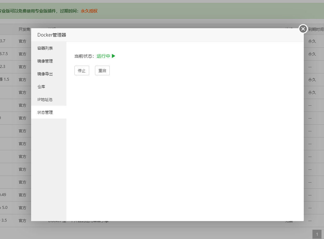Click the 永久授权 text in the banner
Viewport: 324px width, 239px height.
click(89, 11)
